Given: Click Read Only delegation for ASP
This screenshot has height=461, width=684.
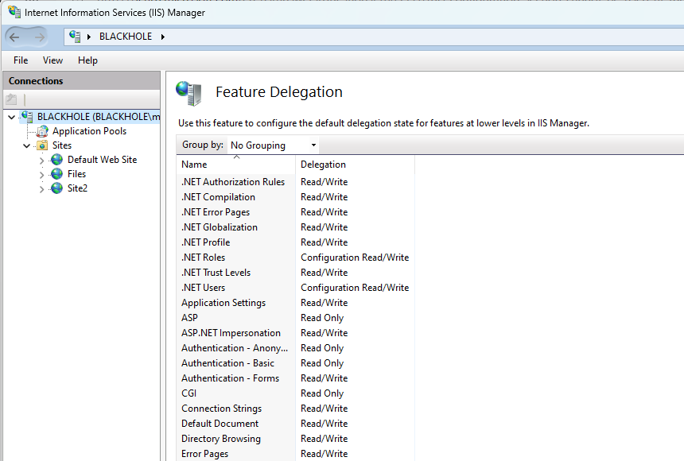Looking at the screenshot, I should click(x=322, y=318).
